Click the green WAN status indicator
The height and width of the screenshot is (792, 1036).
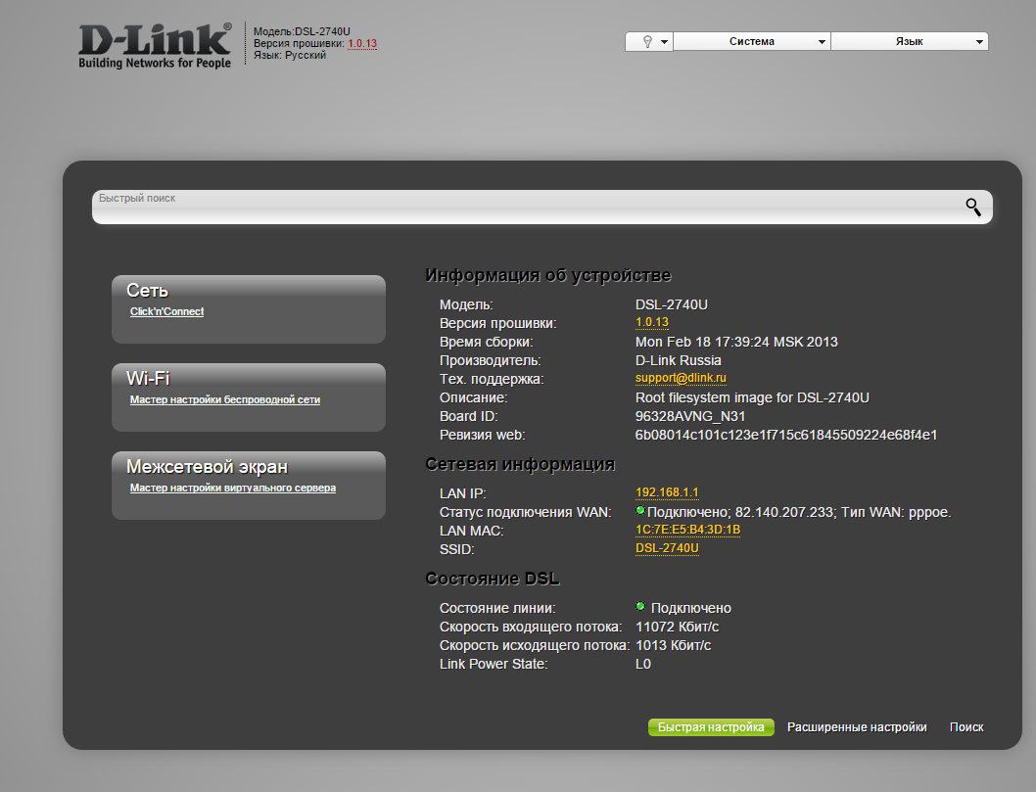click(x=639, y=511)
